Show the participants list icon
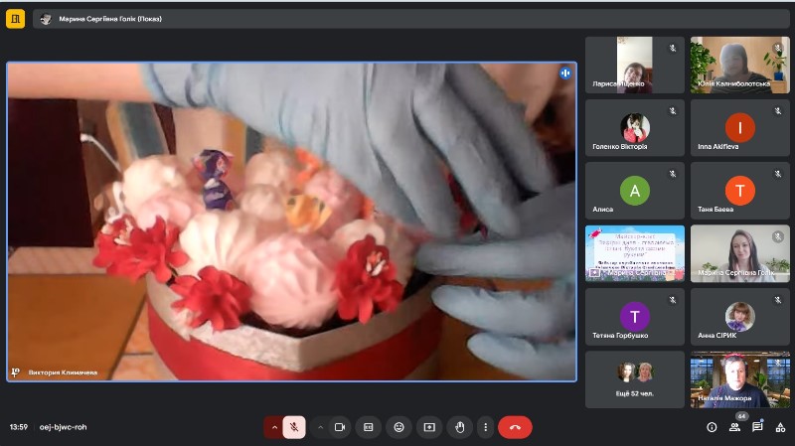Screen dimensions: 795x446 [734, 427]
